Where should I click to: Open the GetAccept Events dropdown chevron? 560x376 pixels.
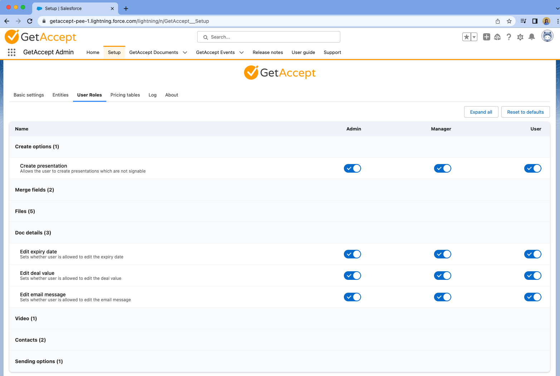[x=242, y=53]
